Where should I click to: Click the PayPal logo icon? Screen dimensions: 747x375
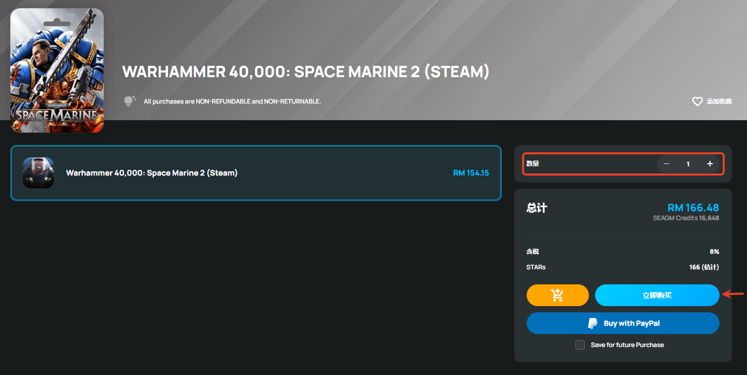[593, 323]
